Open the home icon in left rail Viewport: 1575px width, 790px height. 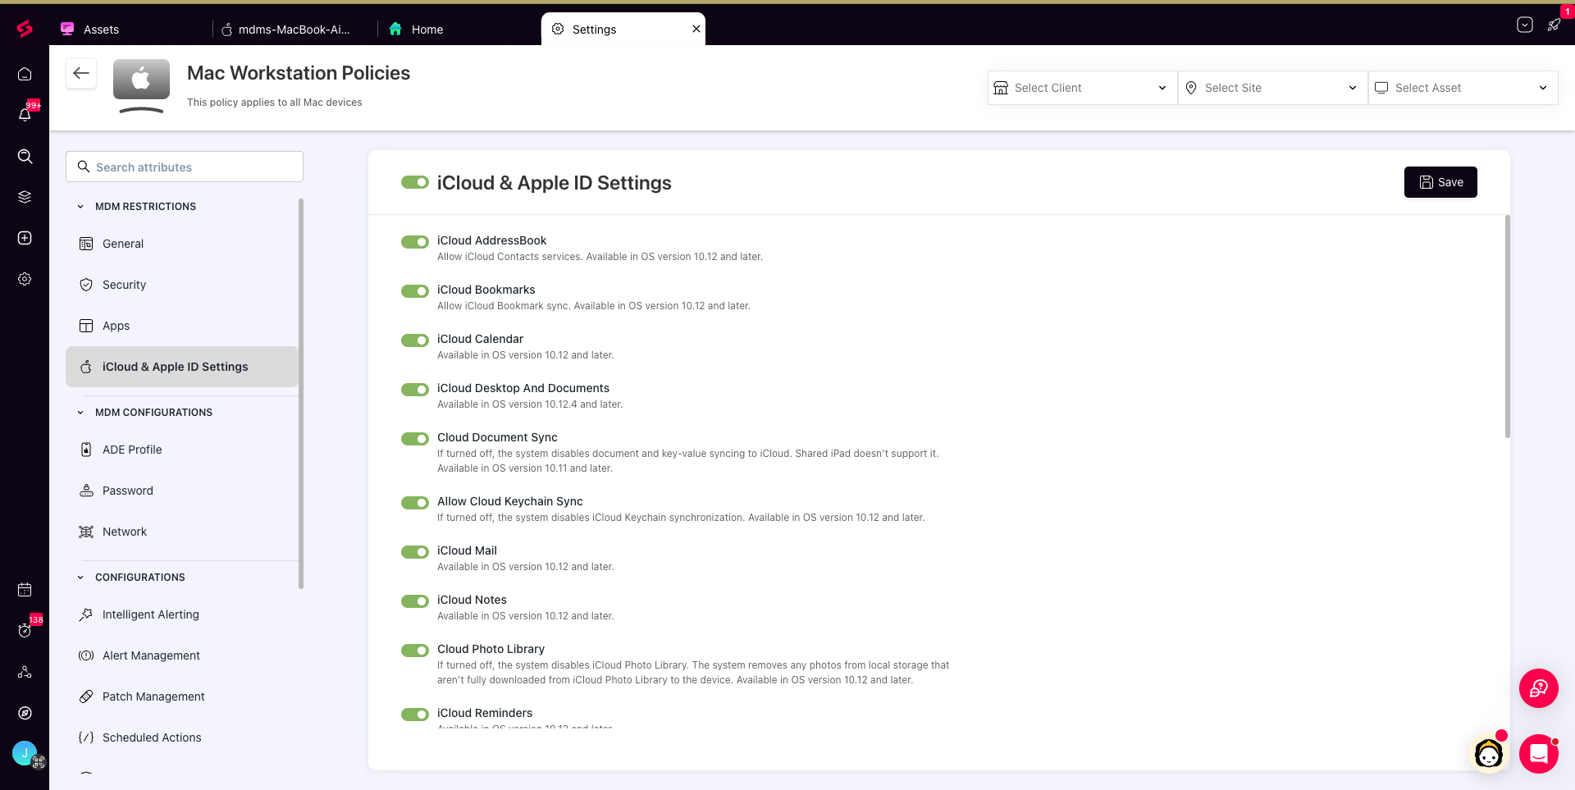click(x=25, y=74)
